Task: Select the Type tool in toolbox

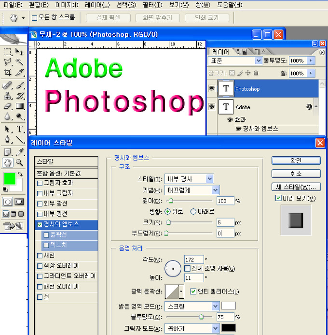Action: coord(19,129)
